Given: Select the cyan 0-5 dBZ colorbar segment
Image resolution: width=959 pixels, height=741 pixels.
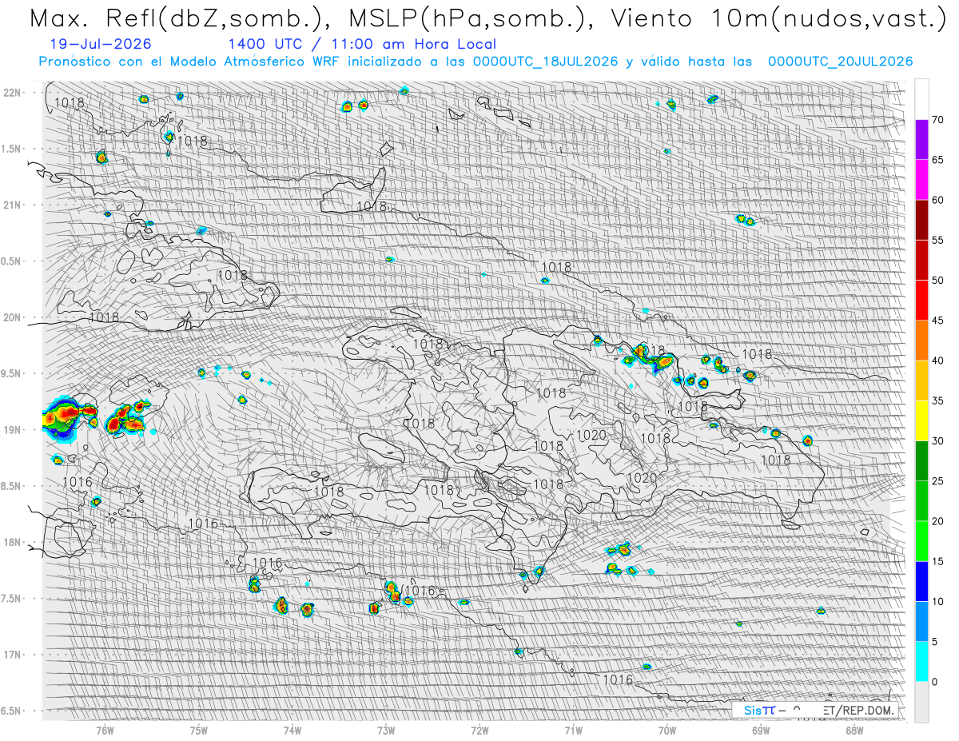Looking at the screenshot, I should [921, 661].
